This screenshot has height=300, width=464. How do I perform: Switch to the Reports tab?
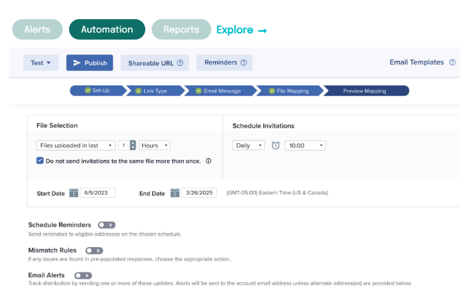pos(181,29)
